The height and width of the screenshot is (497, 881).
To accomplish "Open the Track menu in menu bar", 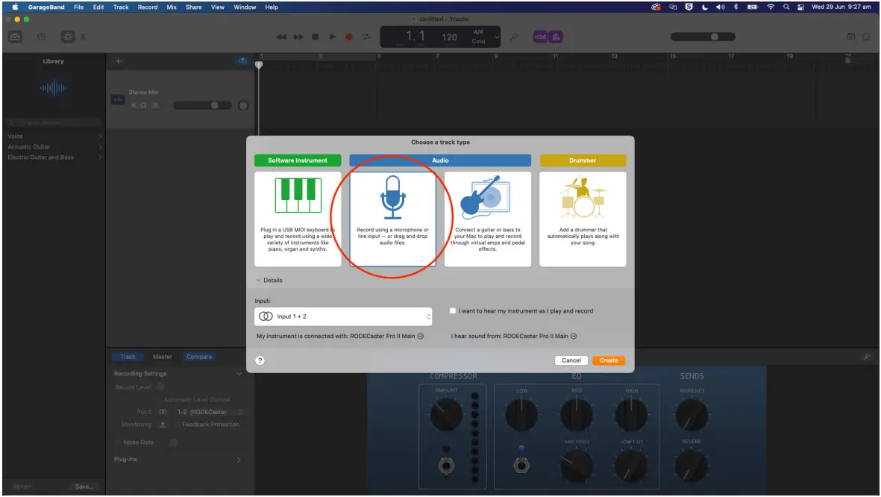I will click(x=120, y=7).
